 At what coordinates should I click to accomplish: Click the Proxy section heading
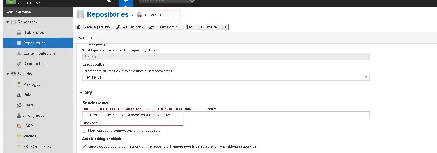coord(86,93)
